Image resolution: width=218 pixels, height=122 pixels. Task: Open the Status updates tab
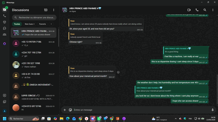coord(4,22)
